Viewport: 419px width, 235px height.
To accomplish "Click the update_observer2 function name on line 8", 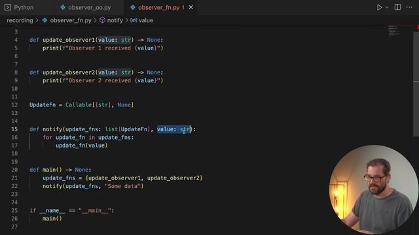I will pos(69,72).
